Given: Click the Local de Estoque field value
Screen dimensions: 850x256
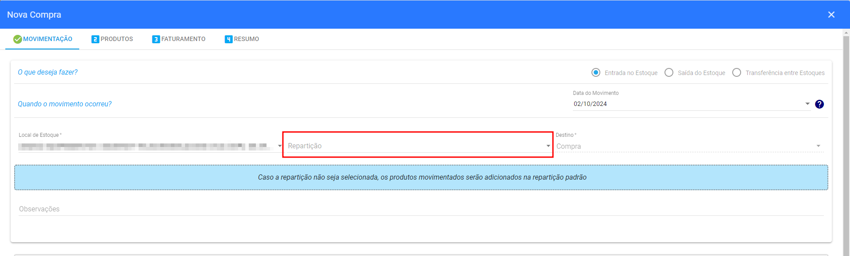Looking at the screenshot, I should point(145,146).
